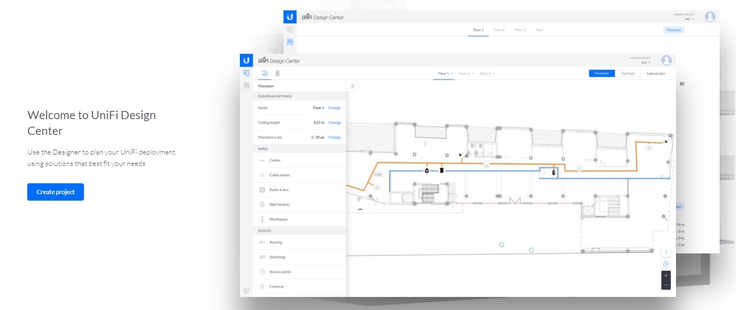Select the Cable routes icon
This screenshot has height=310, width=736.
(262, 175)
